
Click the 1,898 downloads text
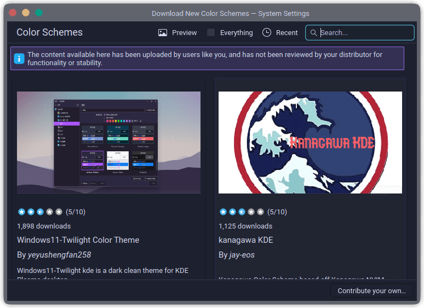44,226
